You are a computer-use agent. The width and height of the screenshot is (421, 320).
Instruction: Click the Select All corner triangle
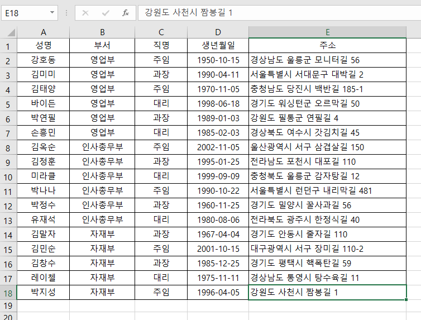click(11, 33)
